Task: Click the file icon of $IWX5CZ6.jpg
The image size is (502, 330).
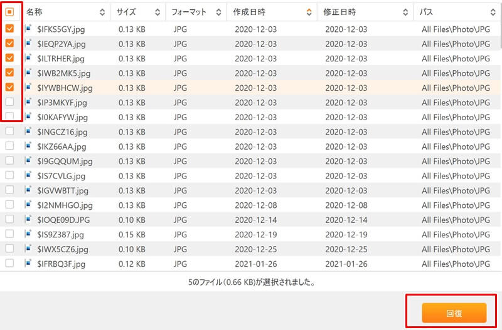Action: pos(29,249)
